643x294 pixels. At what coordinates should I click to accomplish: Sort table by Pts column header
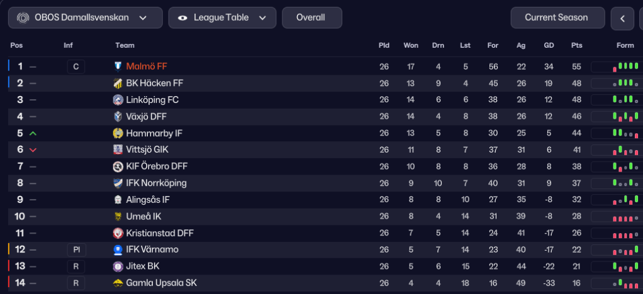tap(576, 45)
